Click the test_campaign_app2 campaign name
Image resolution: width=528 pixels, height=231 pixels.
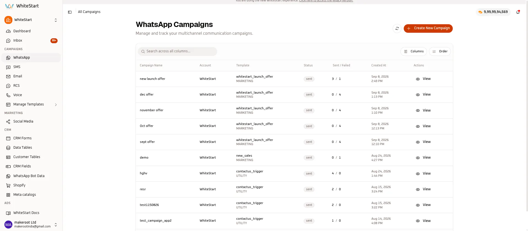(x=155, y=221)
